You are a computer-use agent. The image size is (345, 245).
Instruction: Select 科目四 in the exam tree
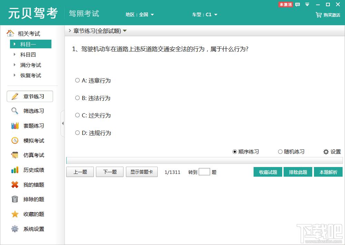coord(28,55)
